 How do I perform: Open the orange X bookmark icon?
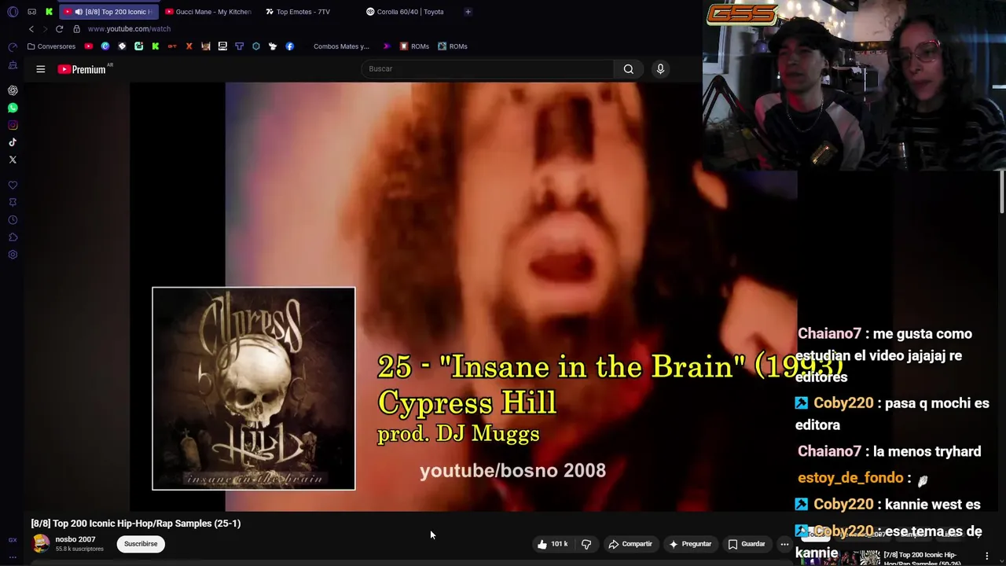coord(189,46)
